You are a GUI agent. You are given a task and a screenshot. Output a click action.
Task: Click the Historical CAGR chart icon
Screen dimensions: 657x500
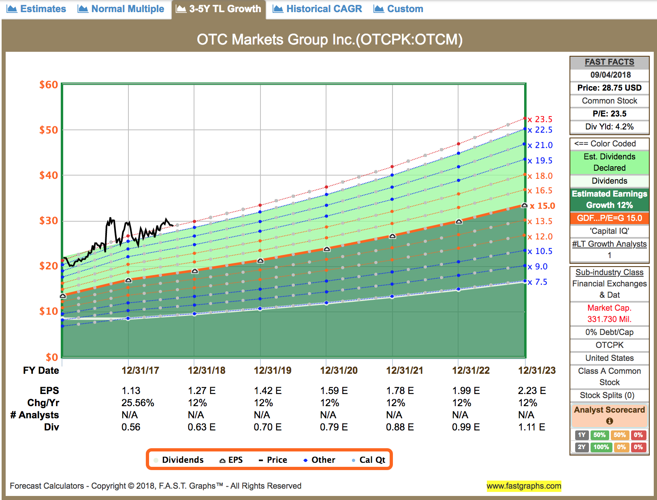pyautogui.click(x=278, y=8)
